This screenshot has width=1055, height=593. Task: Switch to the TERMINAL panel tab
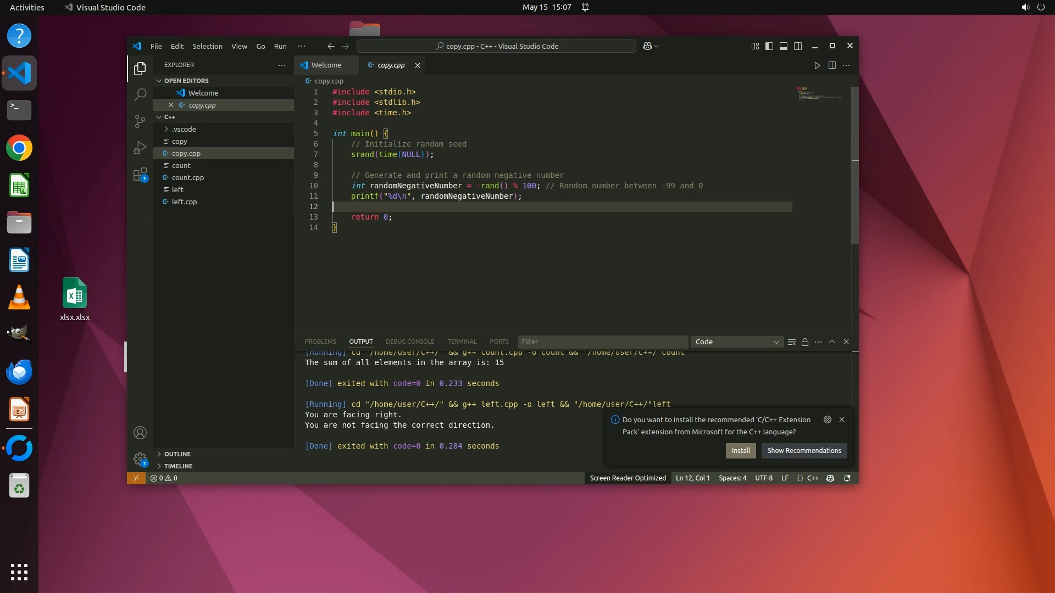(462, 342)
